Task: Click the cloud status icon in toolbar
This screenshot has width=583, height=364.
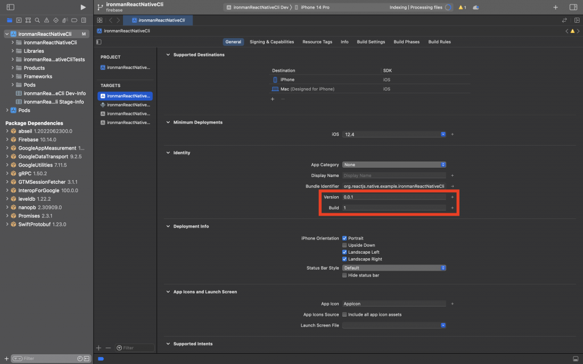Action: [x=475, y=7]
